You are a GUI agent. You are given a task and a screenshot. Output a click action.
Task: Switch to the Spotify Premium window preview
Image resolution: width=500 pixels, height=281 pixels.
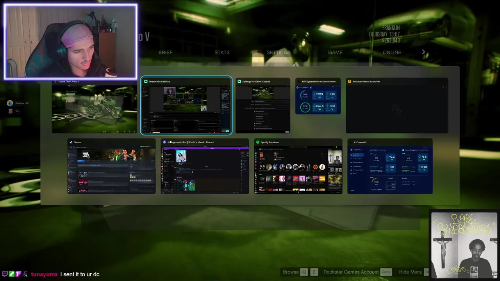pos(298,166)
